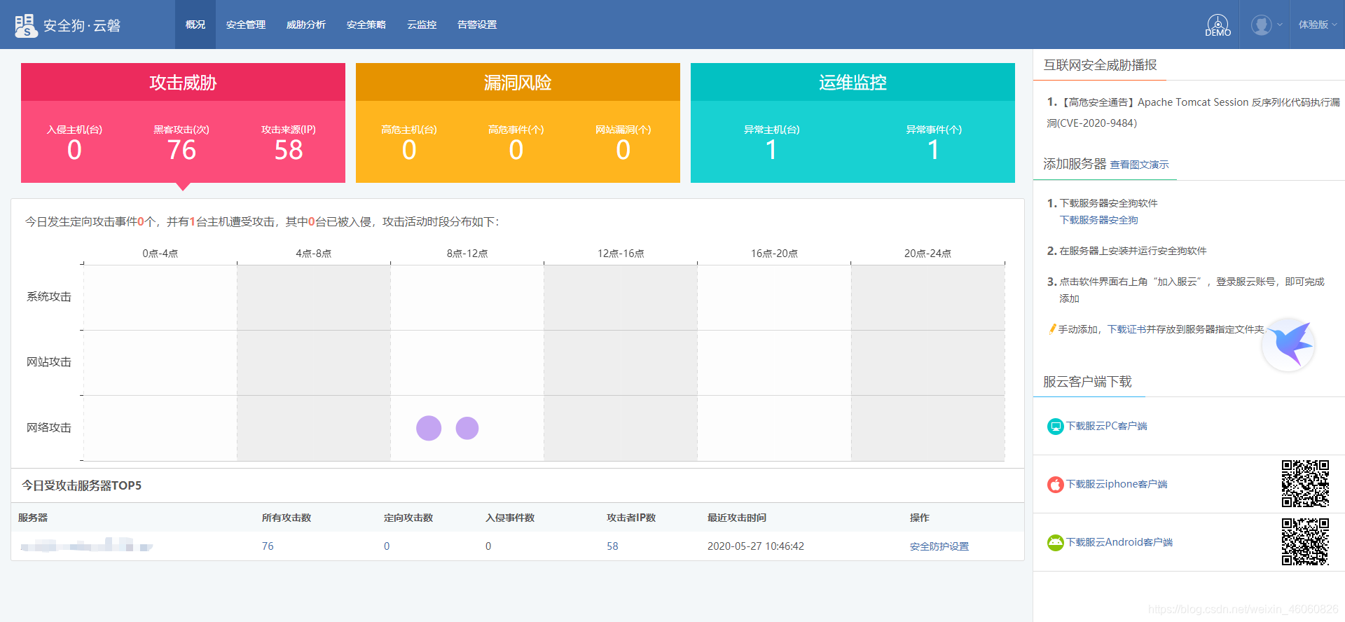Click the 下载服云PC客户端 link

pyautogui.click(x=1106, y=426)
